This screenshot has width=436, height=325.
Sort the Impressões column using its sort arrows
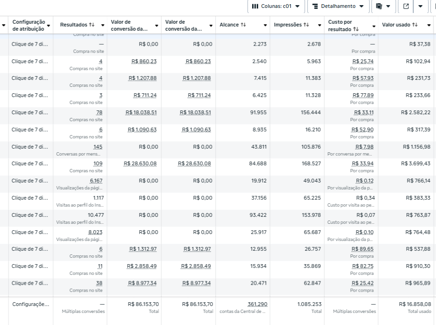tap(307, 25)
